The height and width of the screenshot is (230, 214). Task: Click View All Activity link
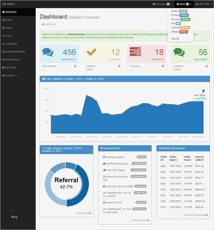[140, 220]
